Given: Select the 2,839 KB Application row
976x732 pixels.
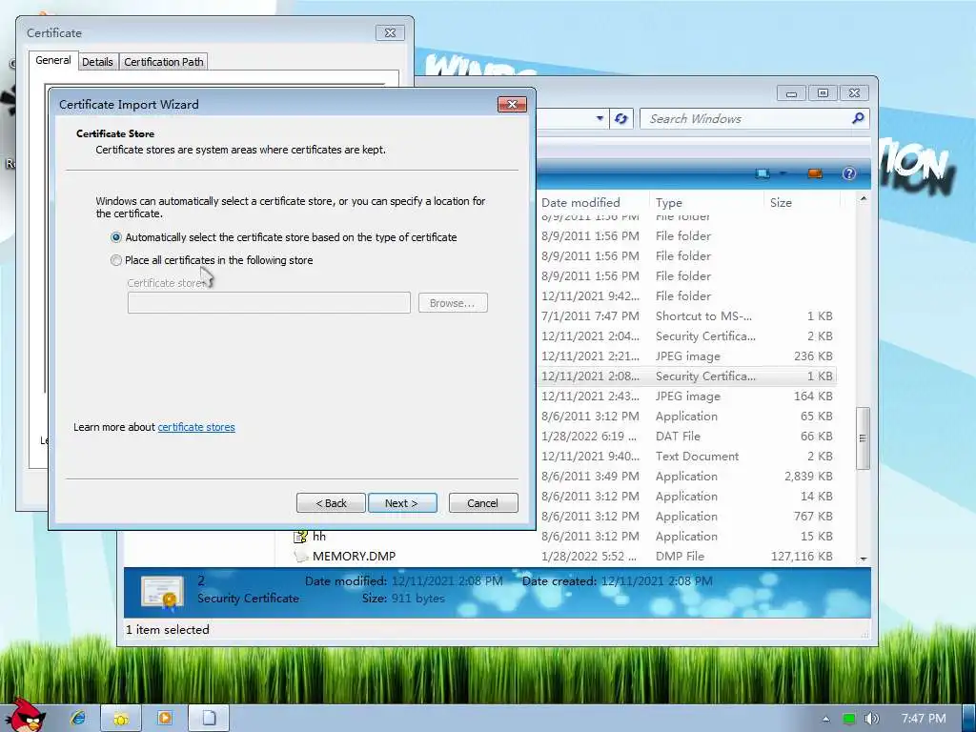Looking at the screenshot, I should pos(686,477).
